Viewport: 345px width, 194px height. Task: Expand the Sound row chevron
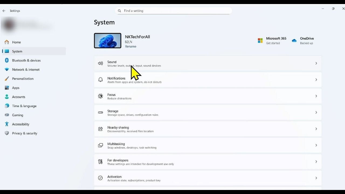pos(316,63)
